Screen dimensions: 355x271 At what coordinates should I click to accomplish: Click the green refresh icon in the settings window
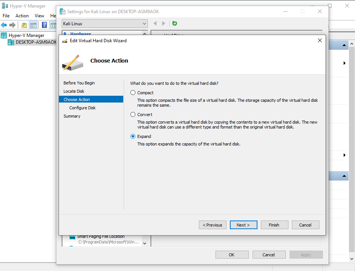[175, 23]
